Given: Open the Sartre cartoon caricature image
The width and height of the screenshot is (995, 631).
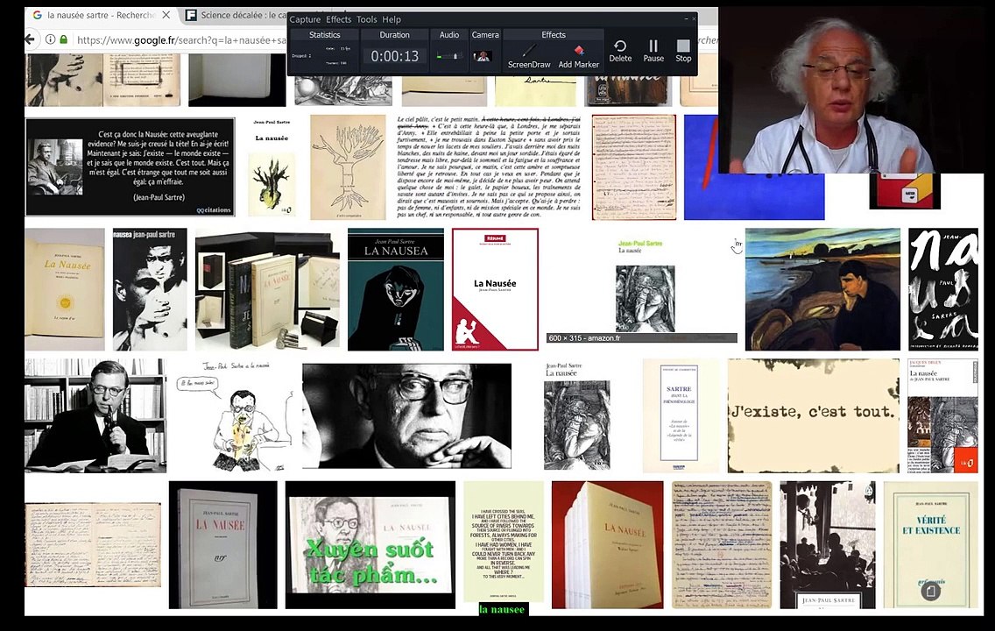Looking at the screenshot, I should pos(234,415).
